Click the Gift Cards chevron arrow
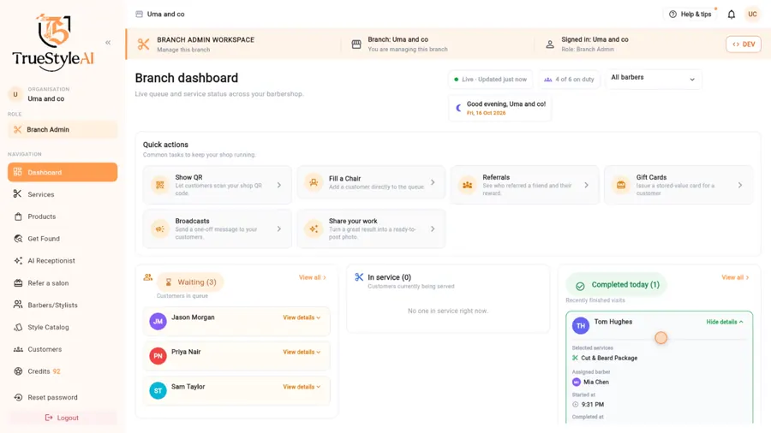Image resolution: width=771 pixels, height=433 pixels. (740, 185)
